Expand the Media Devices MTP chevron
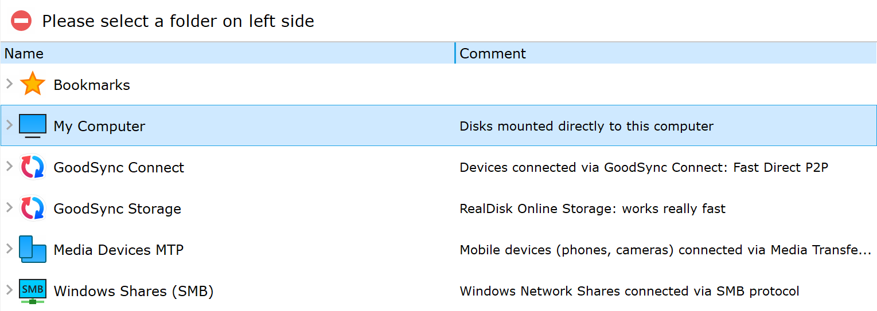Viewport: 877px width, 311px height. pyautogui.click(x=9, y=249)
